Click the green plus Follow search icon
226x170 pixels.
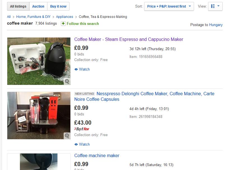(x=63, y=24)
